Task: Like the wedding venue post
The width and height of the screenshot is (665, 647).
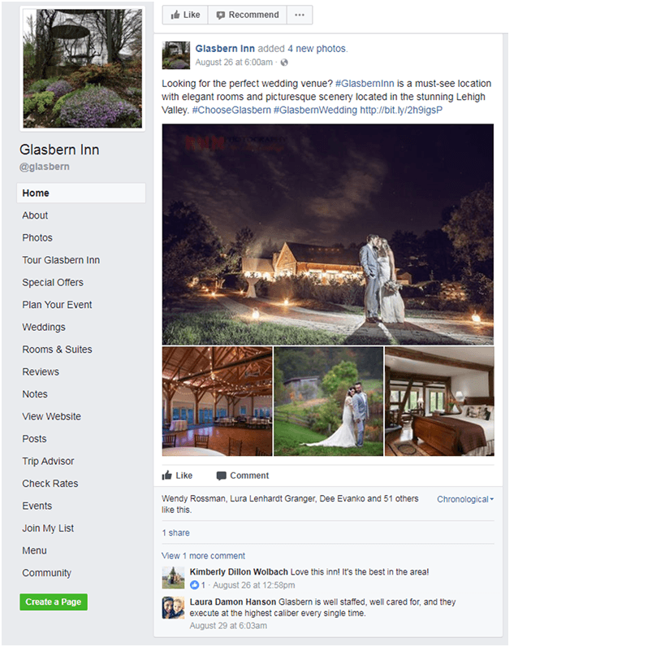Action: (178, 475)
